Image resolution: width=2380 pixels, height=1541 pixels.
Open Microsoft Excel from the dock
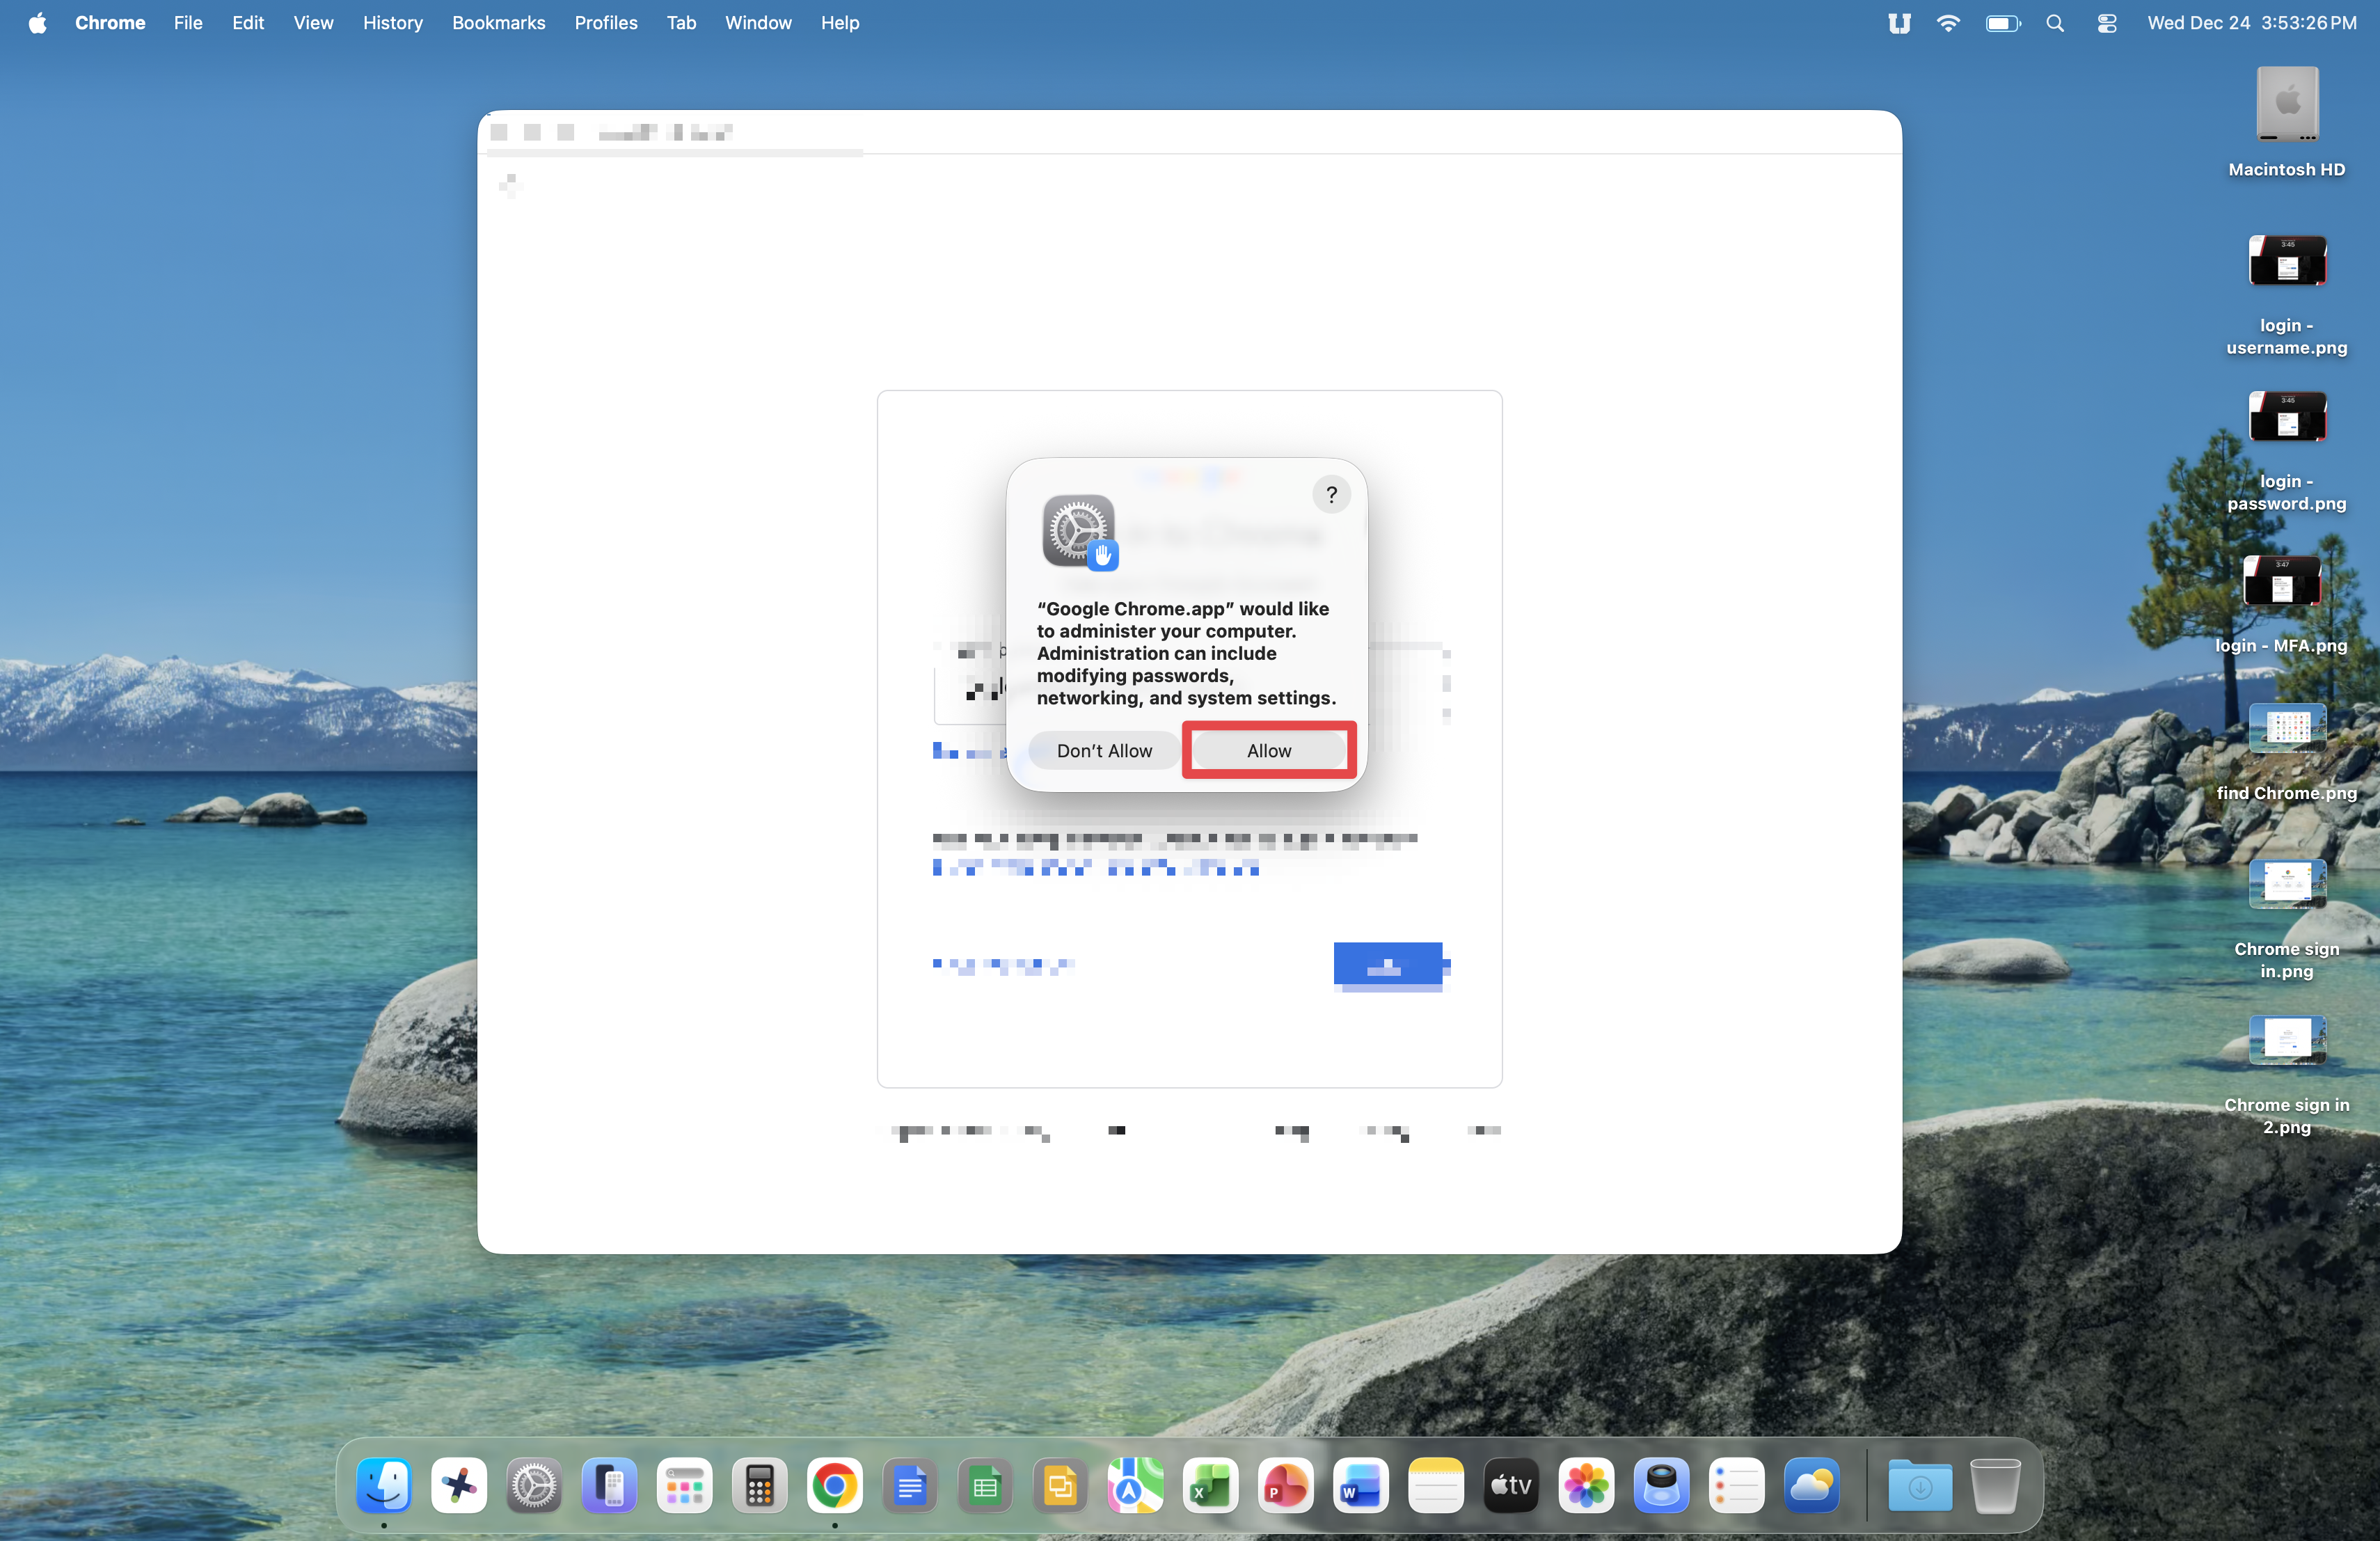(x=1210, y=1485)
